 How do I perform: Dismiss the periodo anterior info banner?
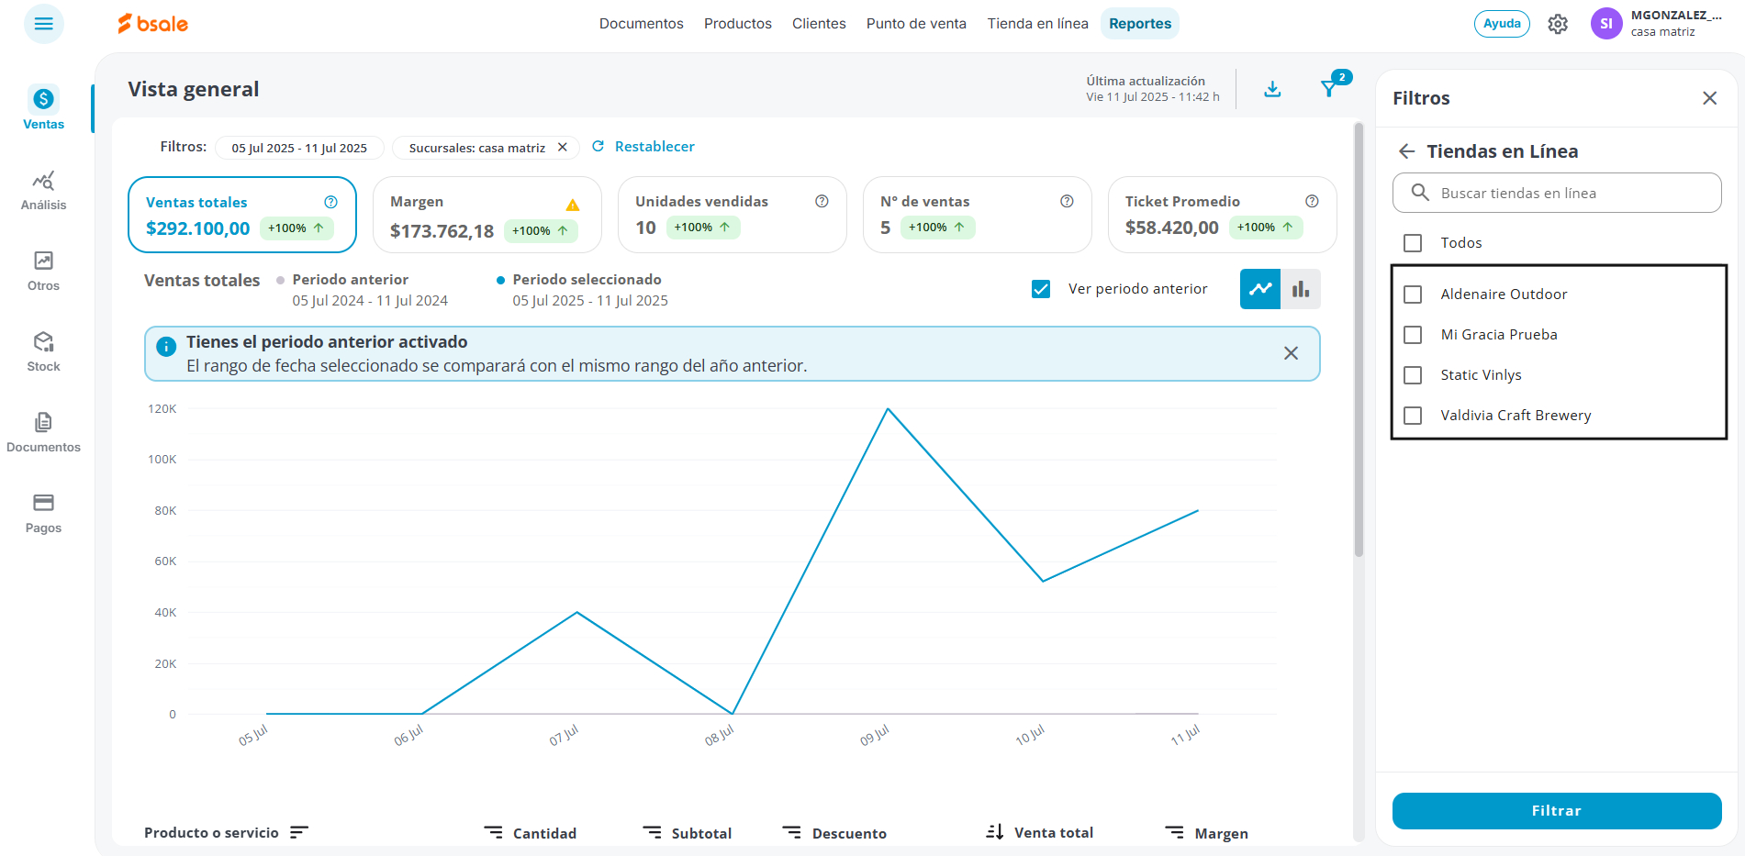click(1291, 353)
